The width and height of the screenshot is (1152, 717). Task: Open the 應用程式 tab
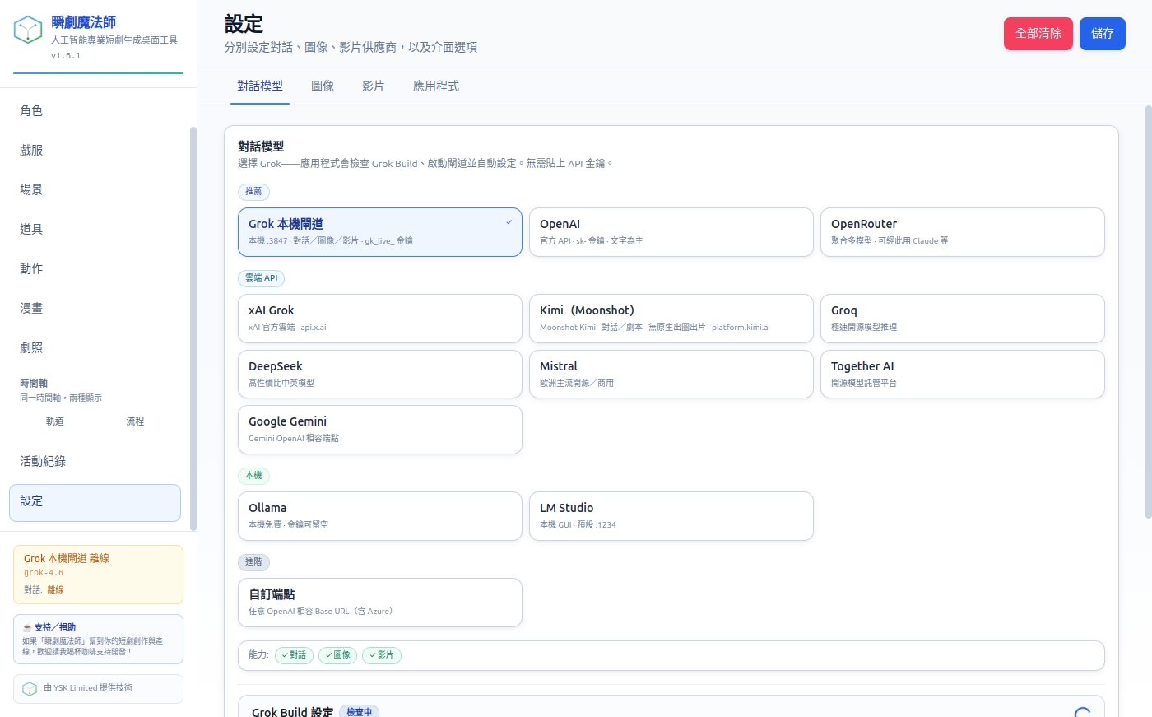coord(436,86)
